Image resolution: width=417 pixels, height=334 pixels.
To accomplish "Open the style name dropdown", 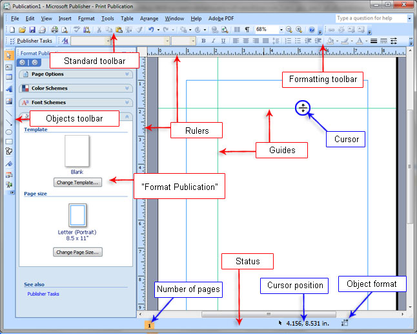I will [x=108, y=41].
